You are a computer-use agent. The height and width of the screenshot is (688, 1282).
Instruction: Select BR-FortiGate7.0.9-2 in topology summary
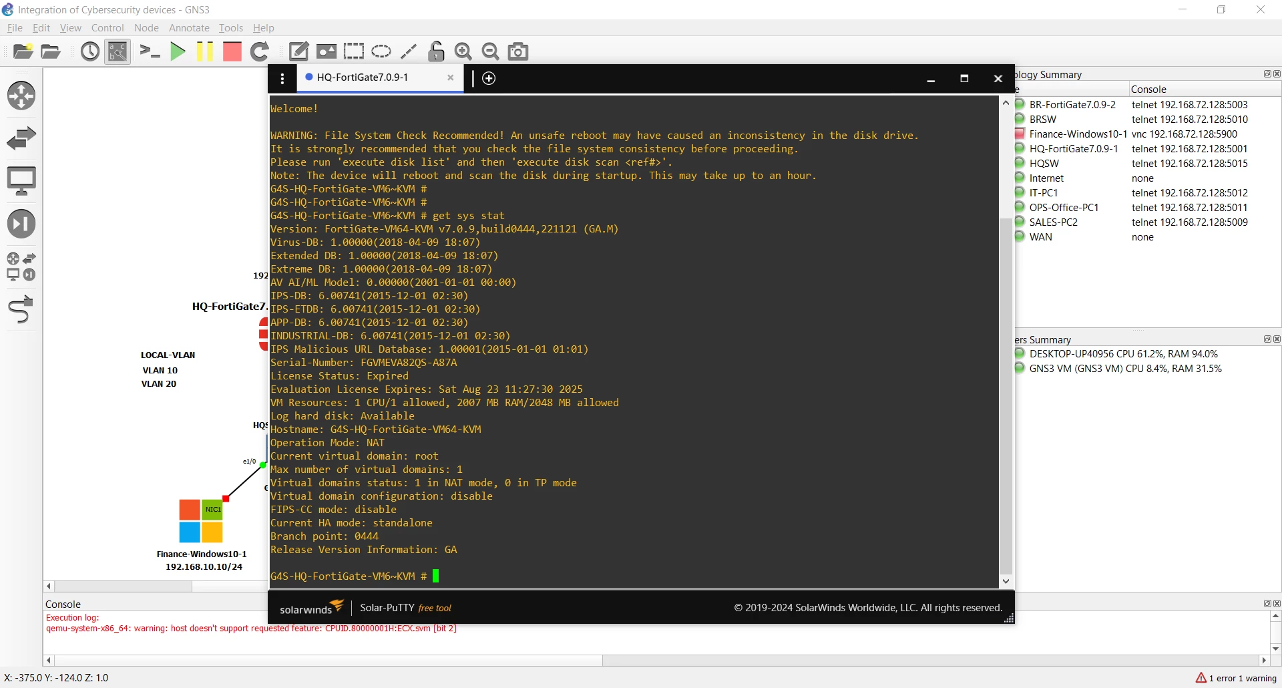[1072, 105]
